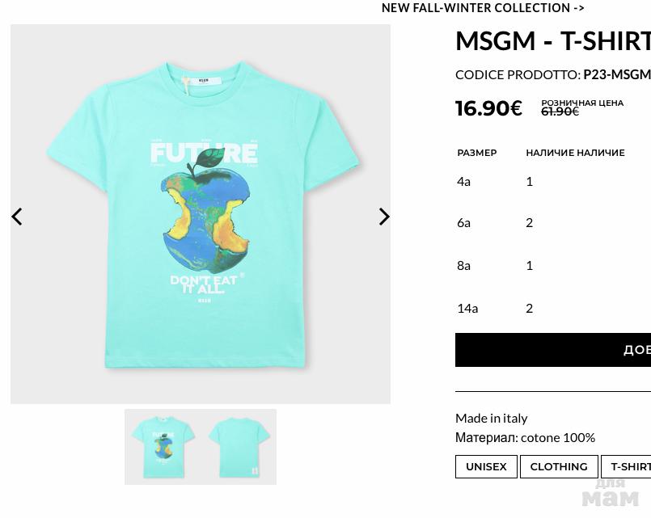Screen dimensions: 651x518
Task: Click the MSGM - T-SHIRT product title
Action: (553, 40)
